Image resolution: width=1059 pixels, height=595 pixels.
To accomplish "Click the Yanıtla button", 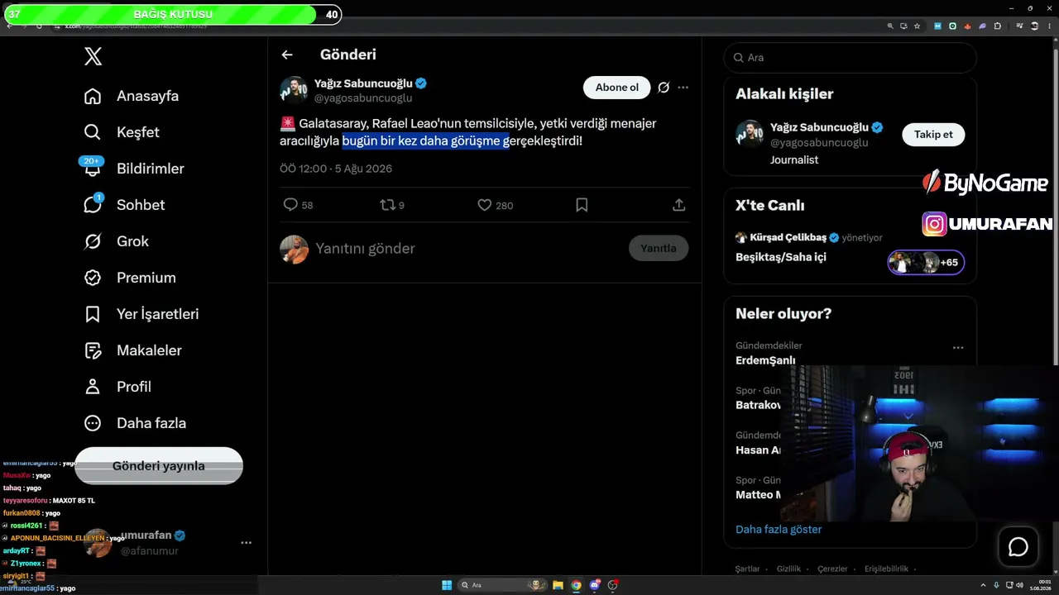I will coord(659,248).
